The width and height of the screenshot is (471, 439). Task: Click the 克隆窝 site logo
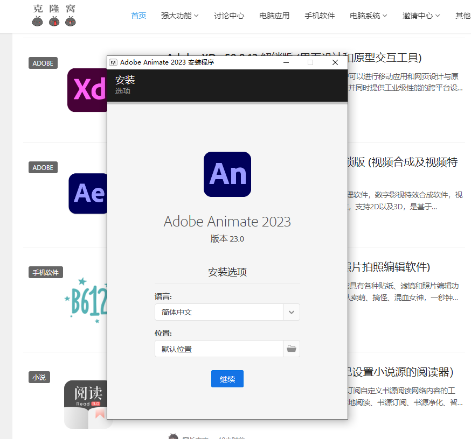coord(54,15)
